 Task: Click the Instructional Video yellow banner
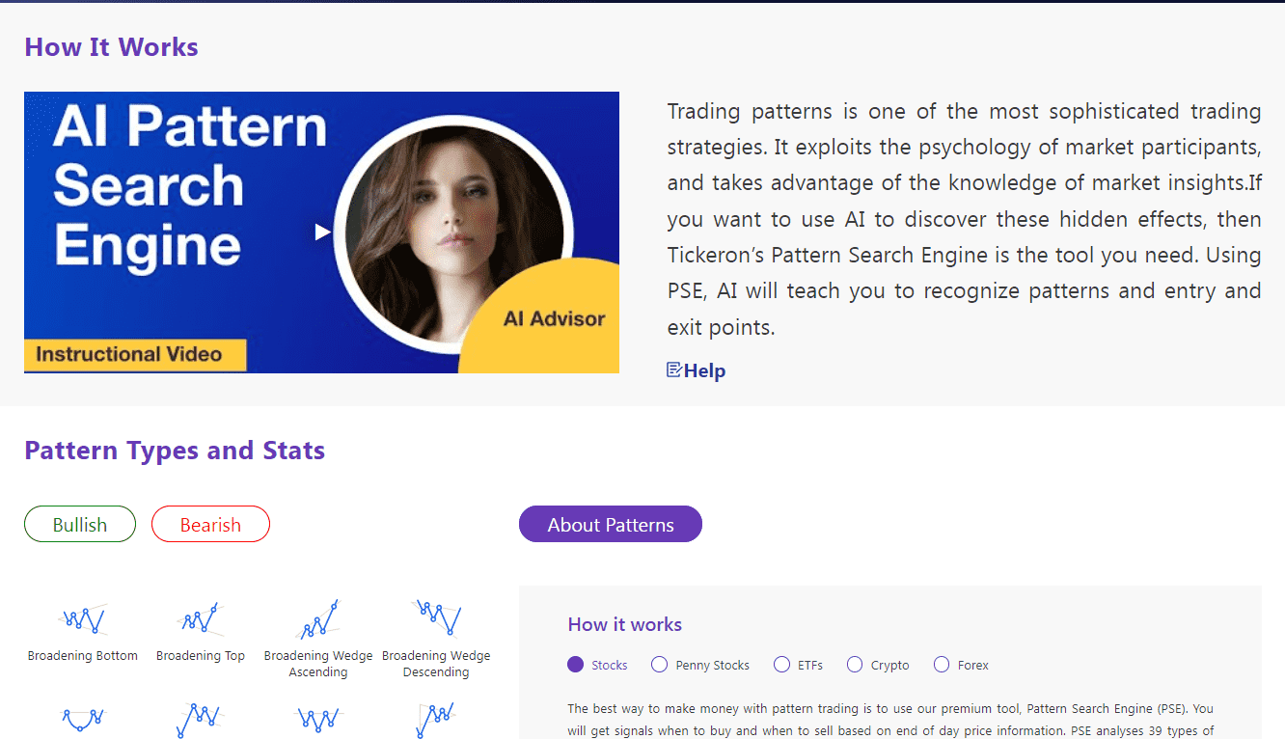(135, 354)
